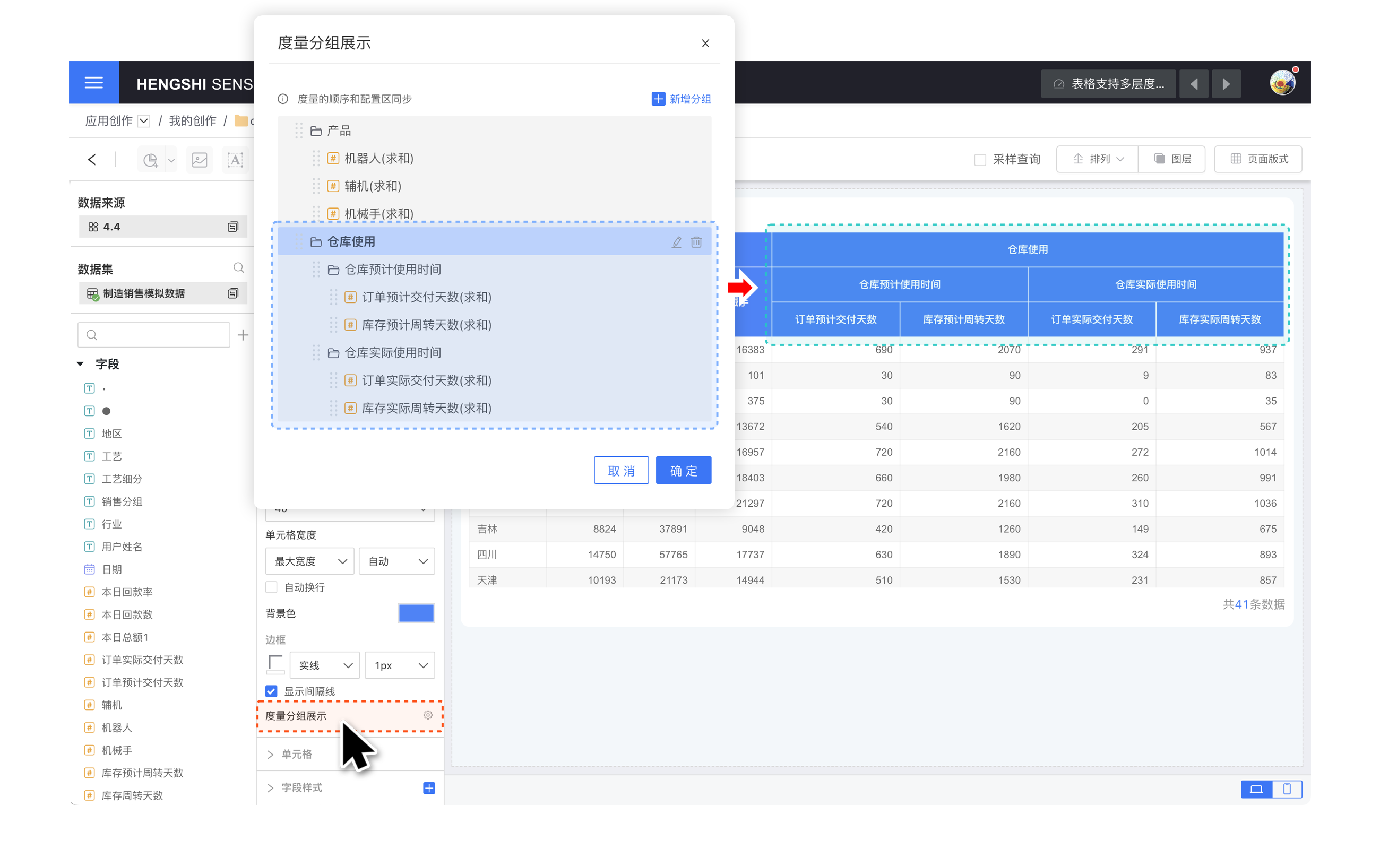Click the blue 背景色 swatch

(x=416, y=612)
